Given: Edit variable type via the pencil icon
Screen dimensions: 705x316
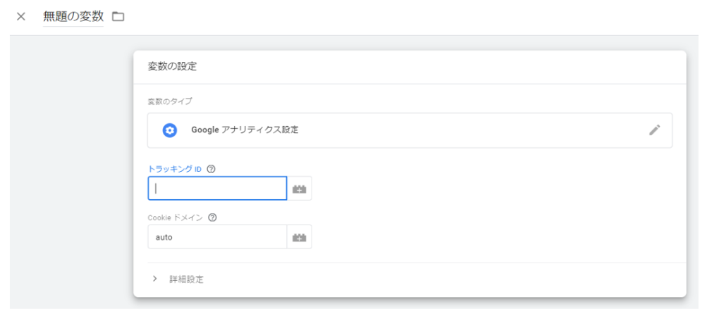Looking at the screenshot, I should pos(655,130).
